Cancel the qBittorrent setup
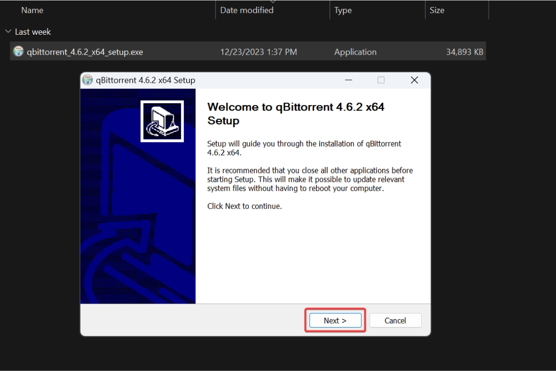 (395, 320)
